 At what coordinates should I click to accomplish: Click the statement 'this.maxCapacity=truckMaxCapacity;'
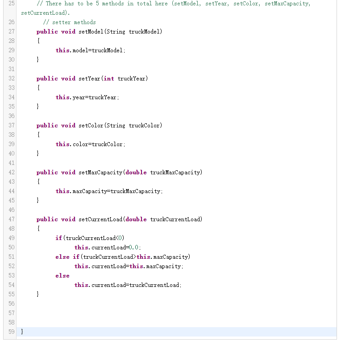point(109,191)
